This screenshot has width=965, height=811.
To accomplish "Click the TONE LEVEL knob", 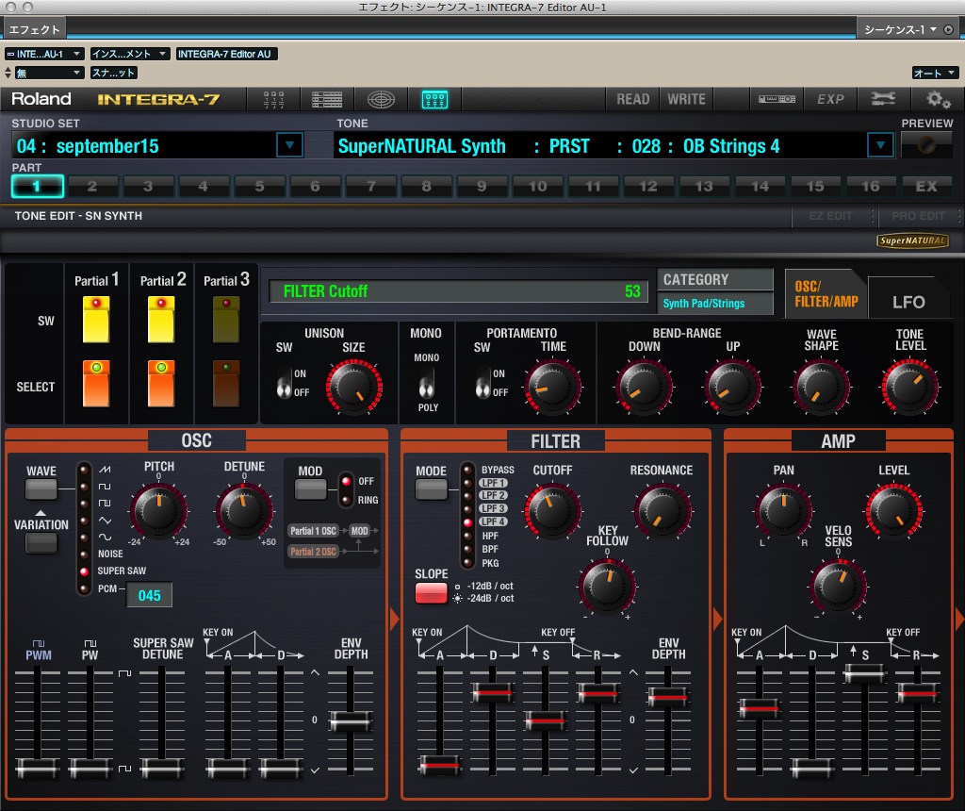I will click(910, 388).
